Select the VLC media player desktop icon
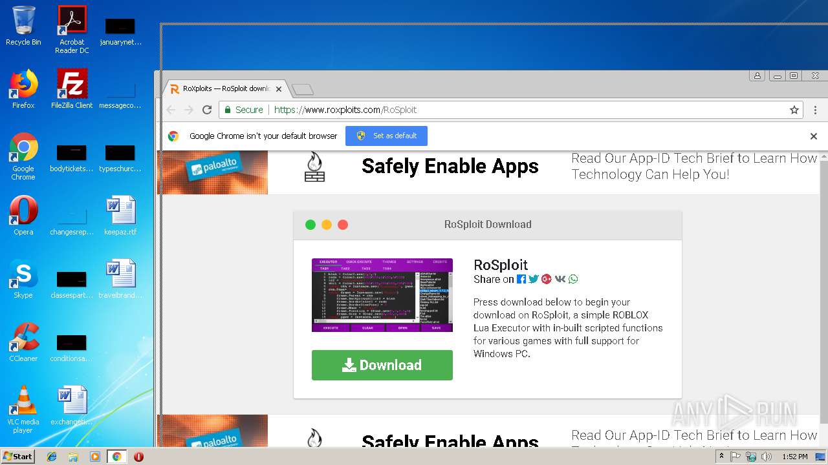Image resolution: width=828 pixels, height=465 pixels. (23, 409)
